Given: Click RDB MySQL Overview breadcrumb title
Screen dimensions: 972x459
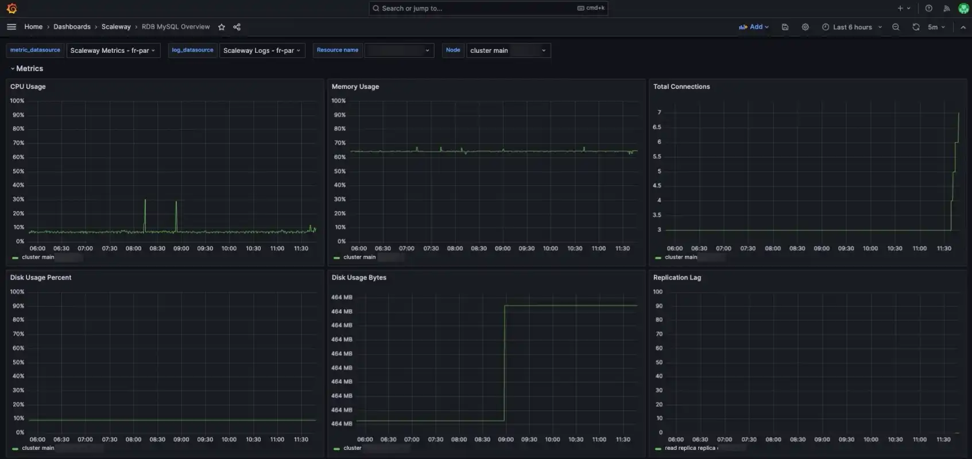Looking at the screenshot, I should tap(176, 27).
